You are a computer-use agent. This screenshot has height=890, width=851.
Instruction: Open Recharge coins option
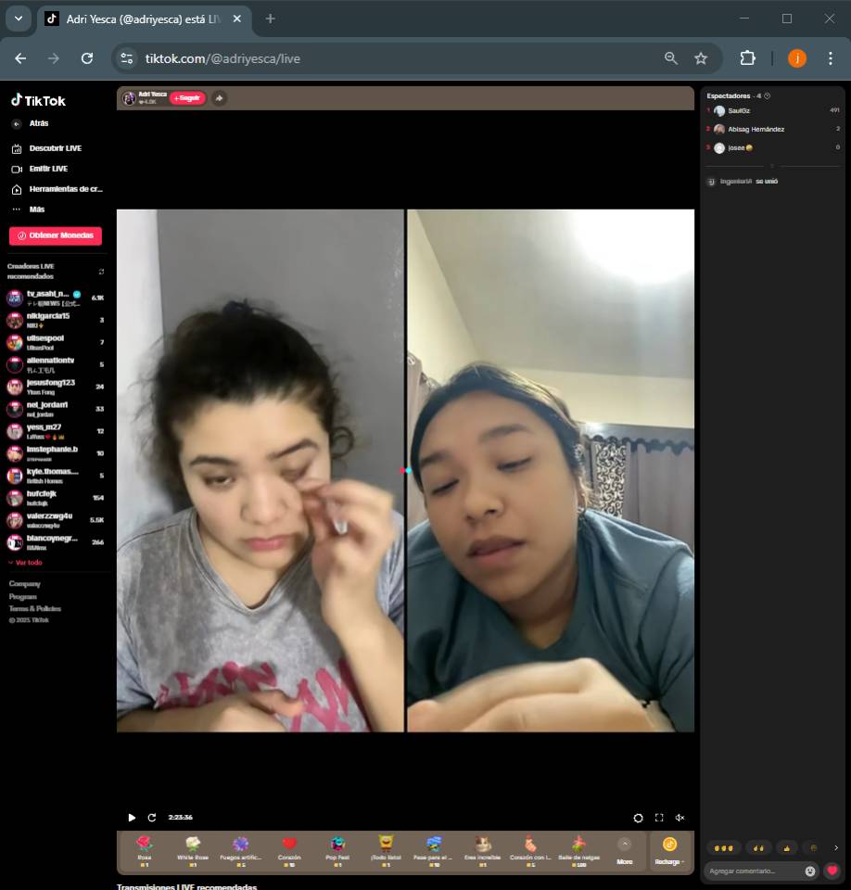click(x=669, y=851)
